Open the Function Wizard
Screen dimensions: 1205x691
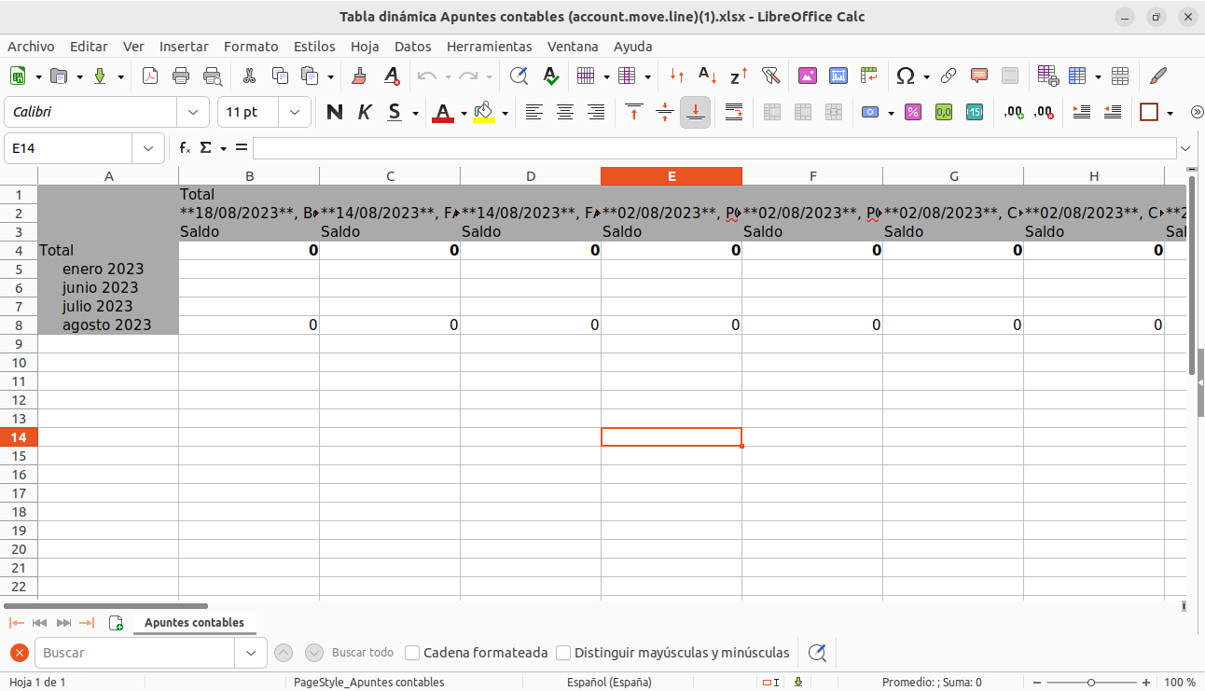click(x=186, y=148)
